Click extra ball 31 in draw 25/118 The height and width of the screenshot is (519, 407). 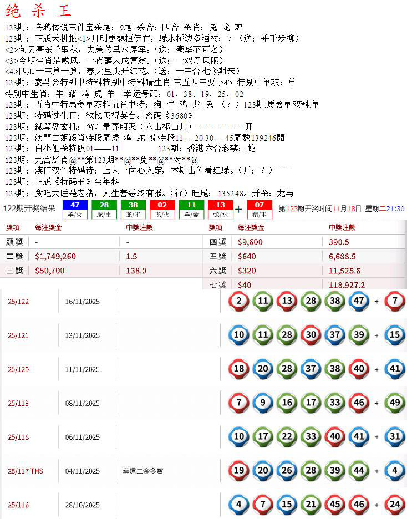(394, 437)
